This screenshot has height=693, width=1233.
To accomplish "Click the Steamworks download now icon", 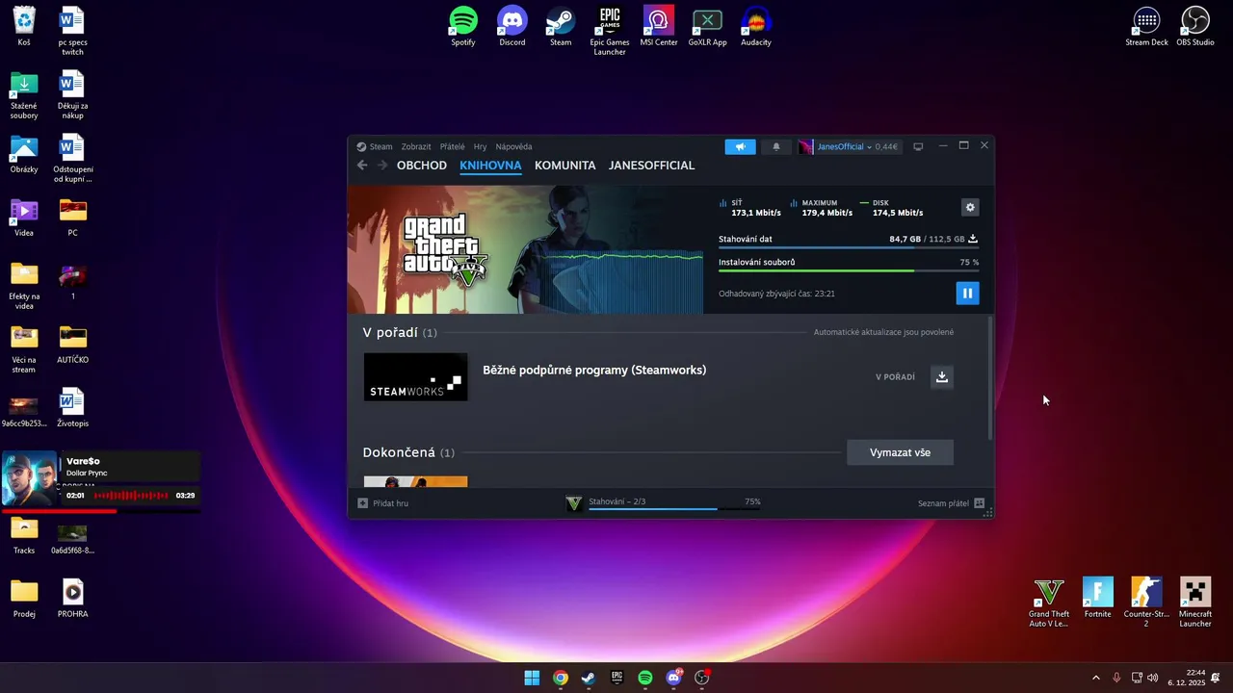I will coord(942,377).
